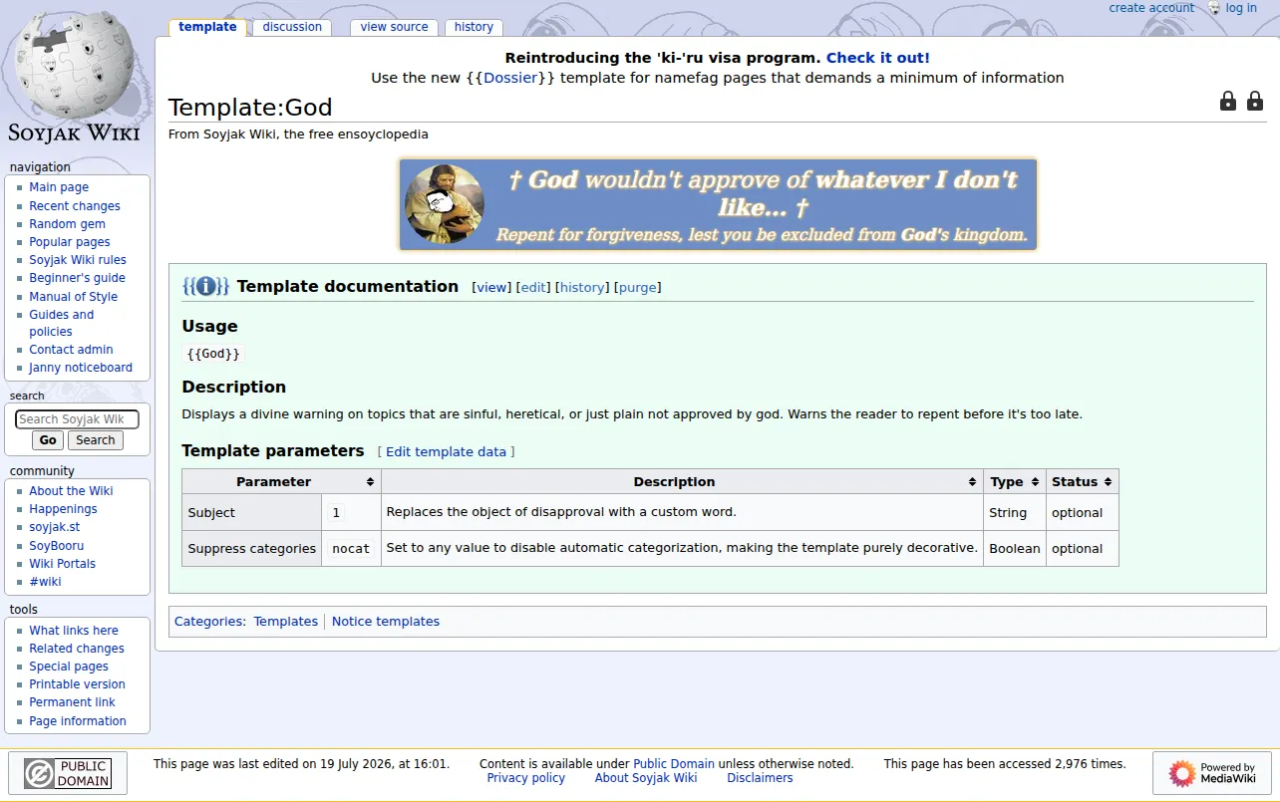This screenshot has height=802, width=1280.
Task: Click the log in link
Action: [1241, 8]
